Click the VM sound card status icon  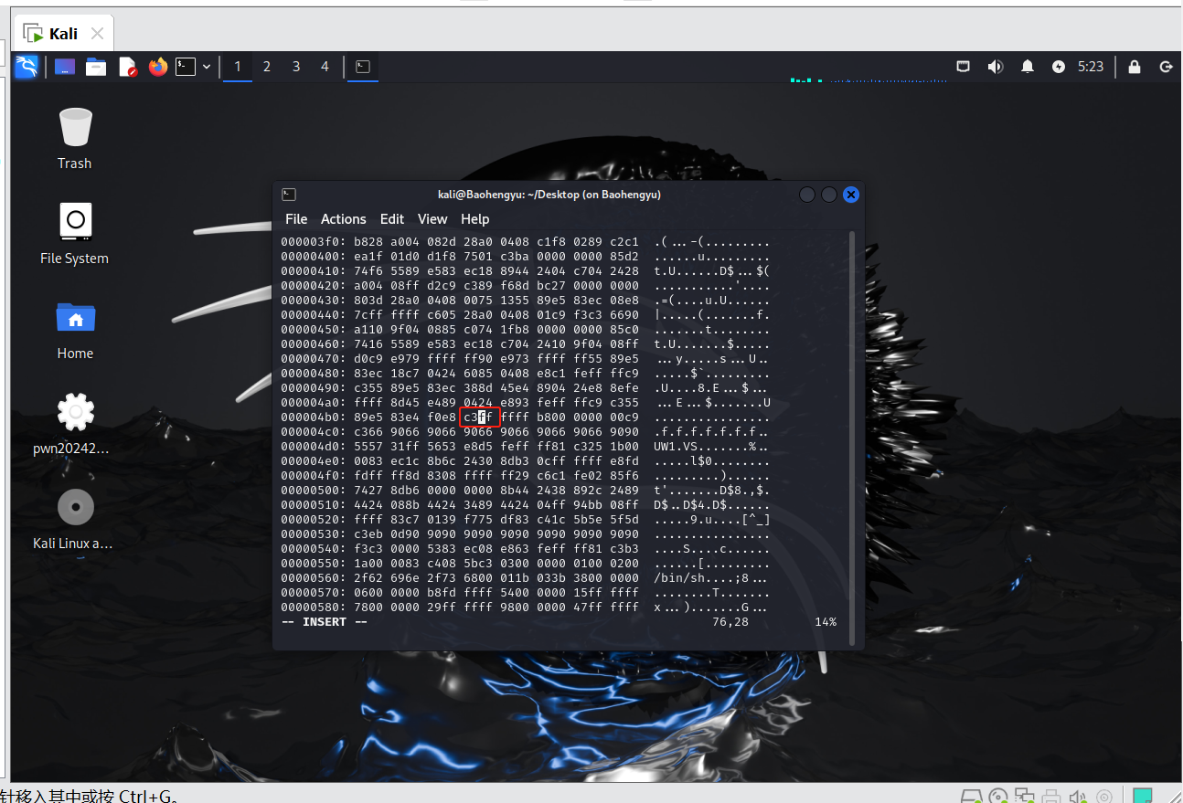(1078, 797)
